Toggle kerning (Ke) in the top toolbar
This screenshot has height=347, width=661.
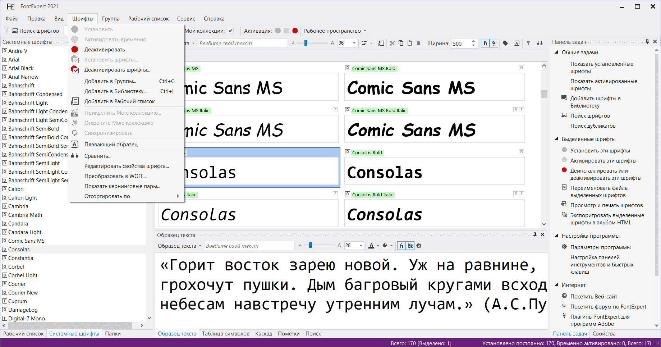[x=494, y=43]
